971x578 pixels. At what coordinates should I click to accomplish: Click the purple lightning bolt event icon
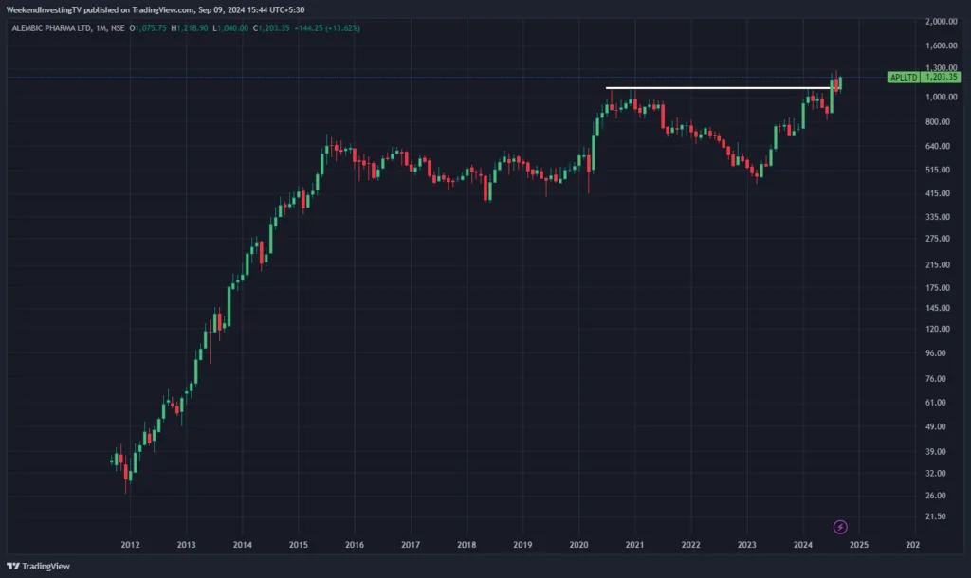tap(839, 527)
